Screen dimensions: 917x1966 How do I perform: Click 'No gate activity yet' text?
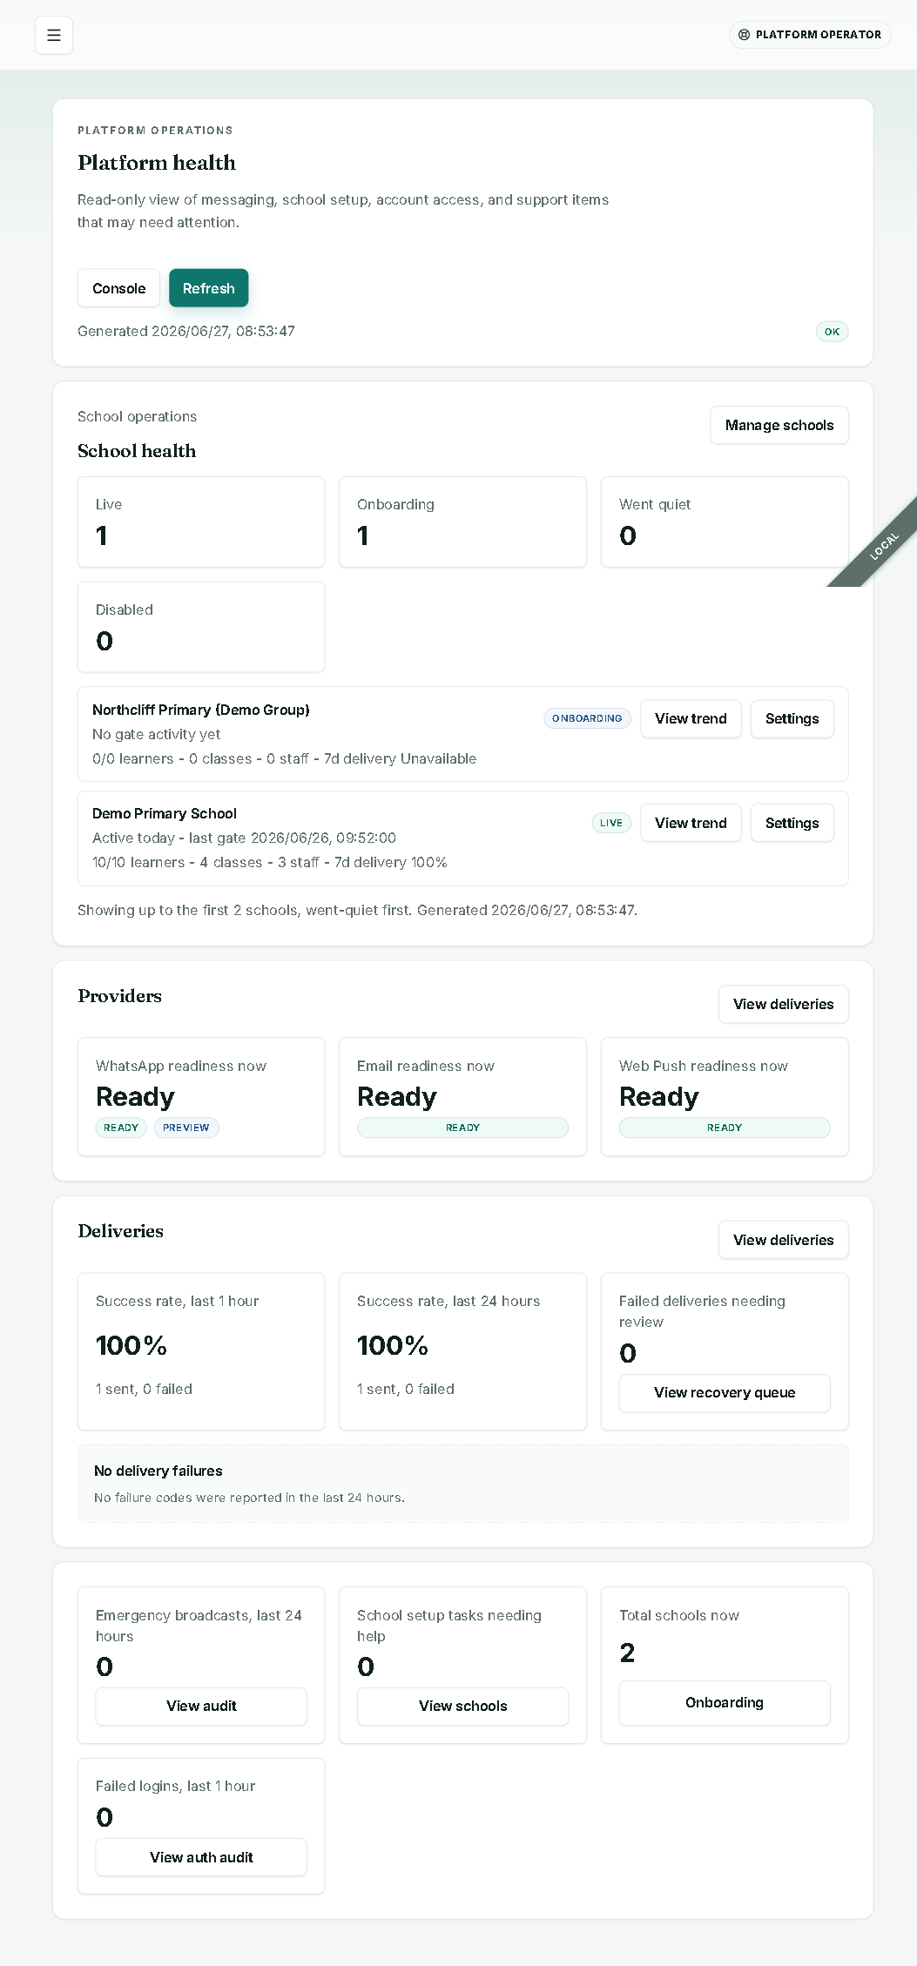pos(157,734)
